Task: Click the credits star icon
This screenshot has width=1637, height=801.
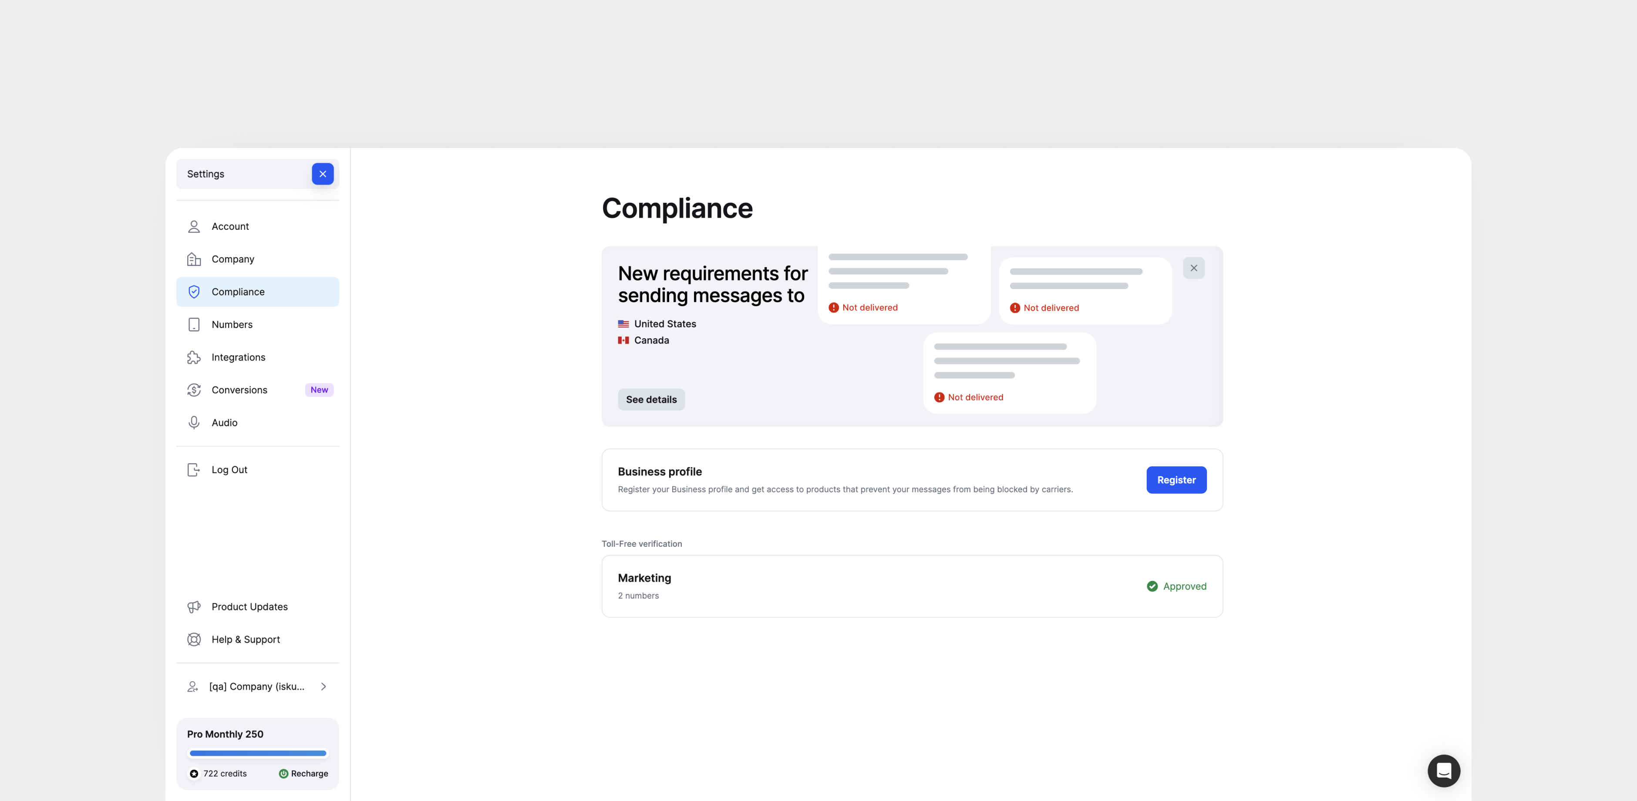Action: point(194,774)
